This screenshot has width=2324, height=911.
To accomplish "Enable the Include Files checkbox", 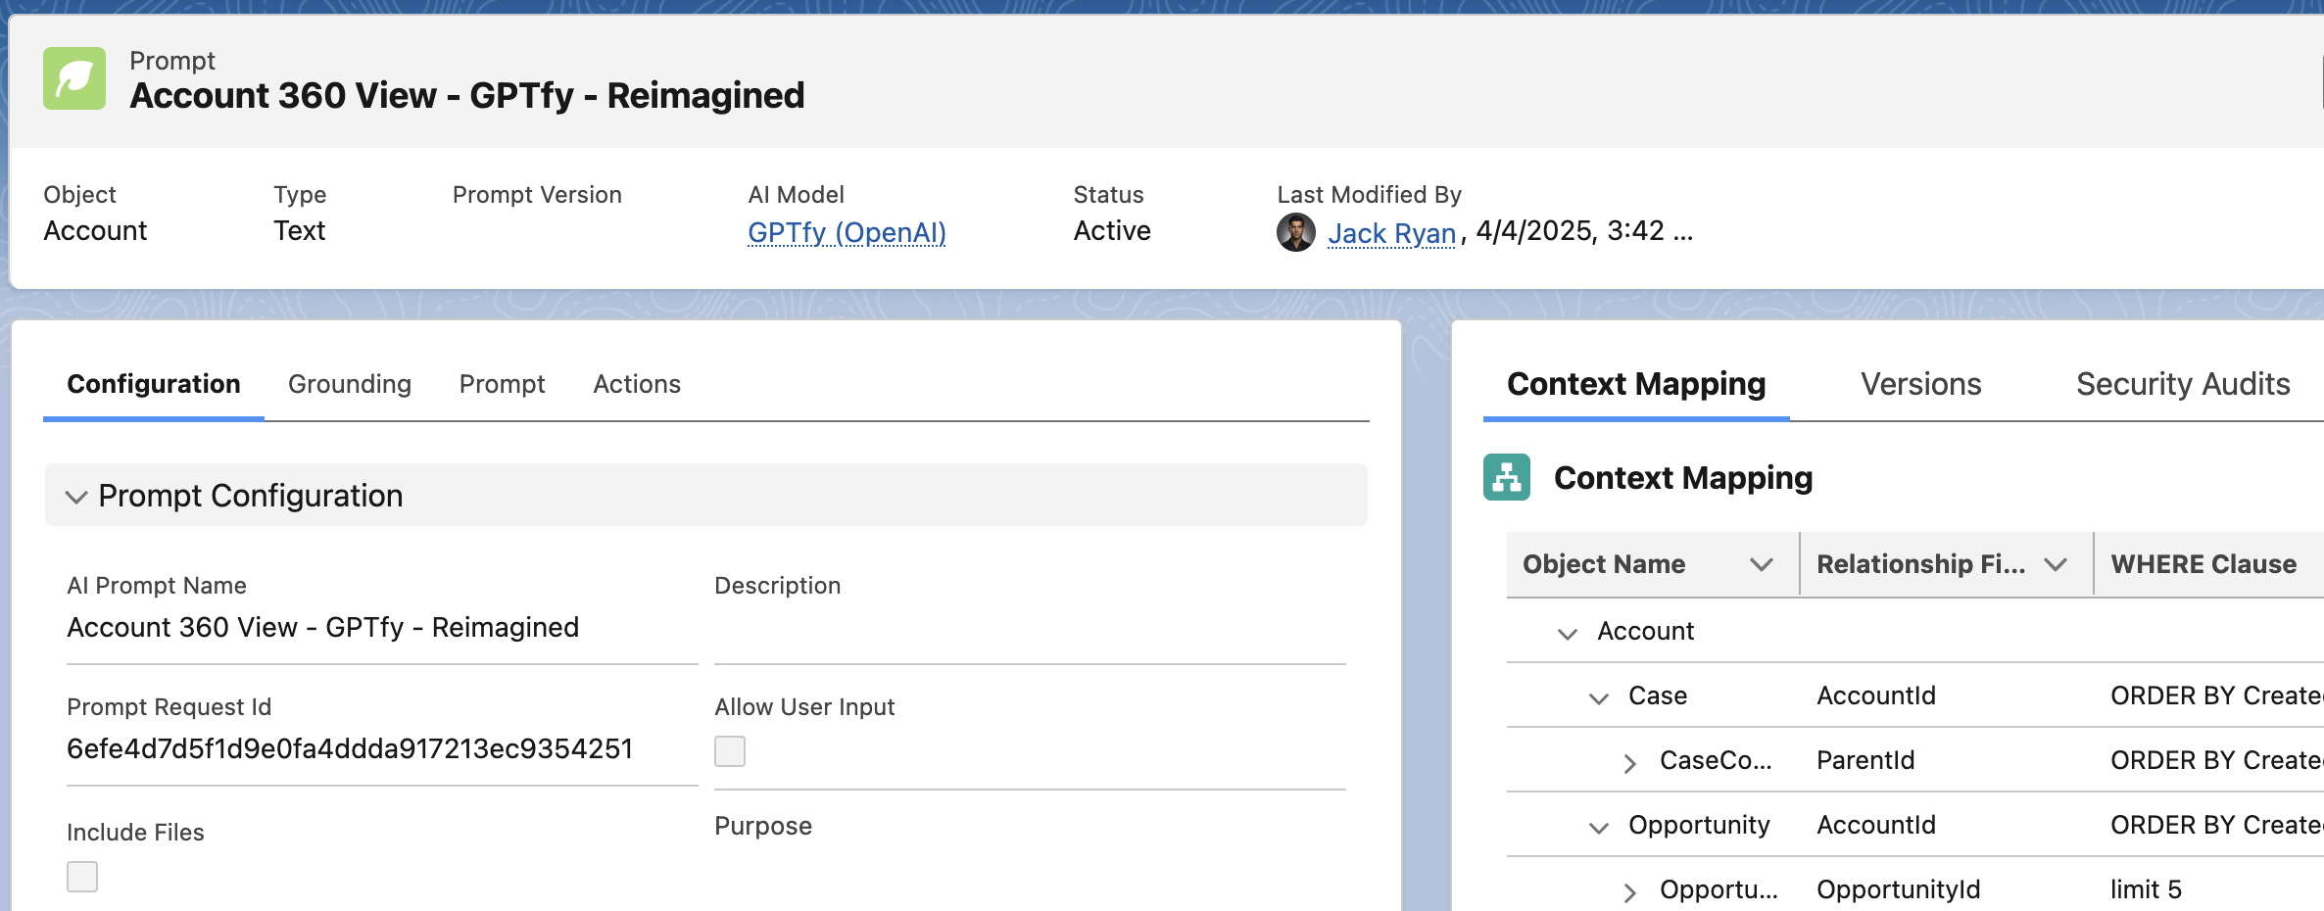I will 82,877.
